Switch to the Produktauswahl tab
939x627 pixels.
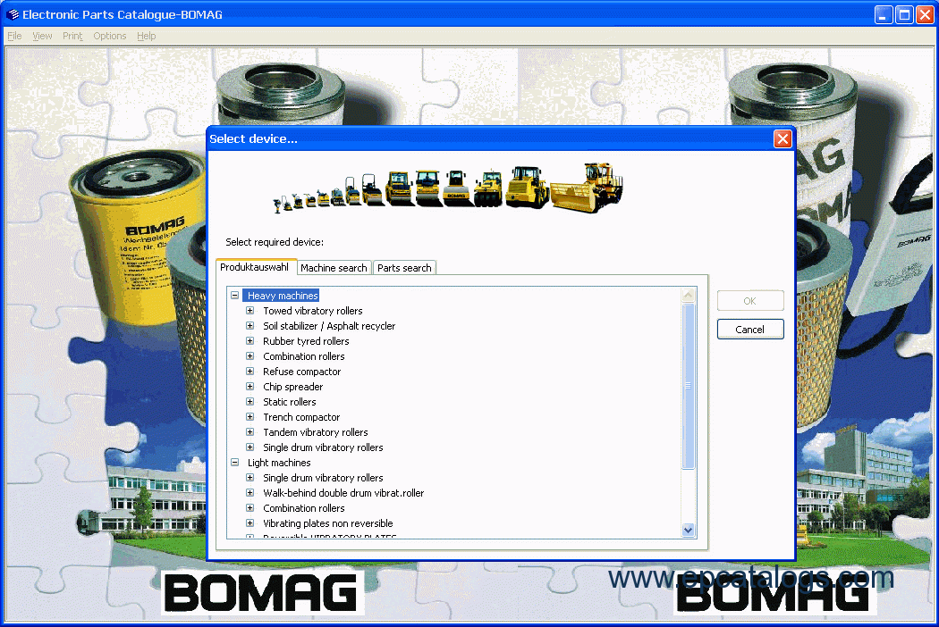(255, 267)
